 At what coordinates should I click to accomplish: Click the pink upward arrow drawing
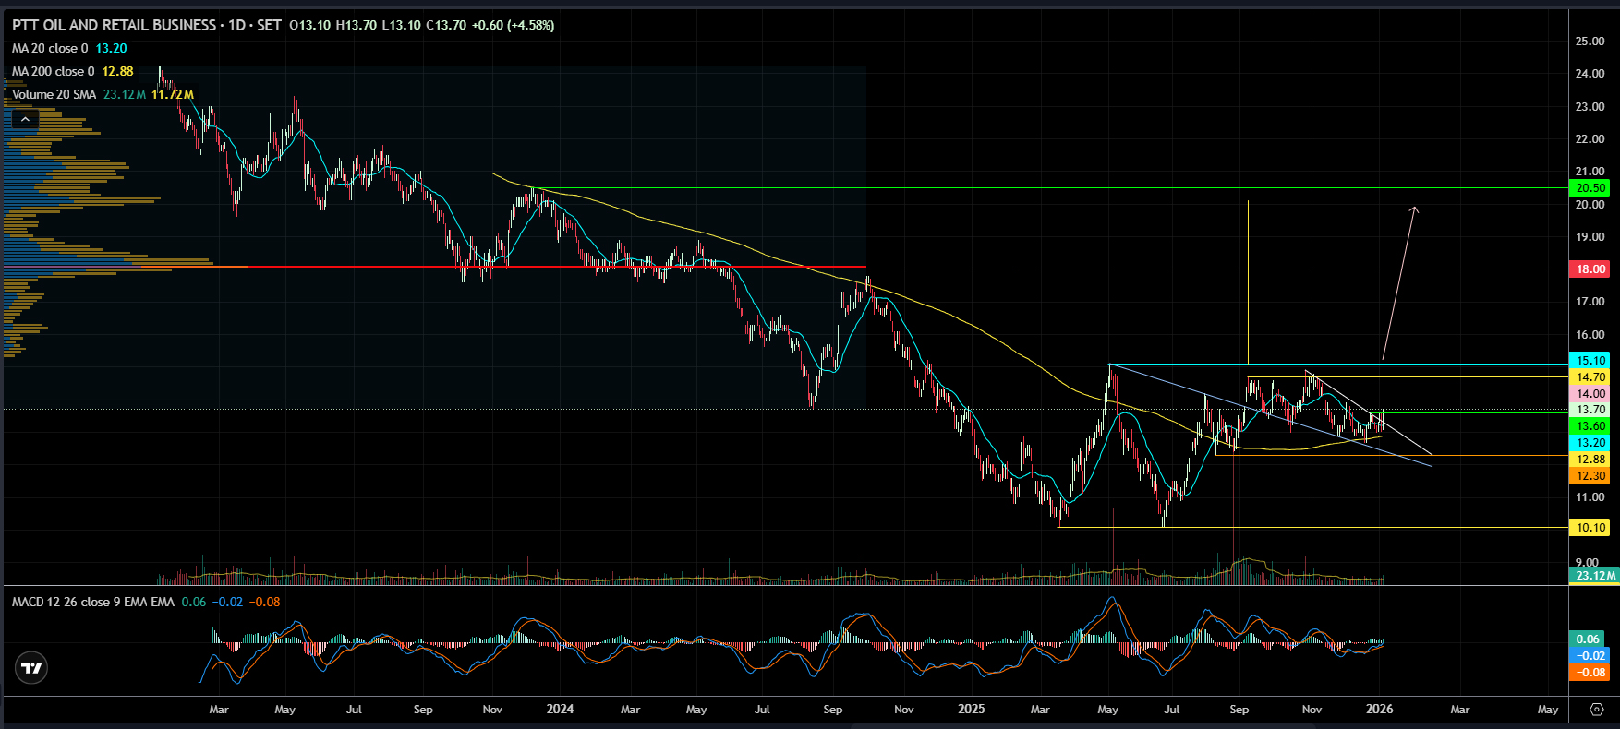(x=1398, y=282)
